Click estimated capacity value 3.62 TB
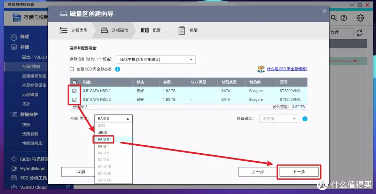The width and height of the screenshot is (376, 194). click(x=298, y=107)
